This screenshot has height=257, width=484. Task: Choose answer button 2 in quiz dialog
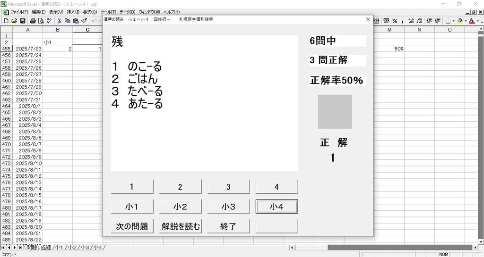(180, 187)
